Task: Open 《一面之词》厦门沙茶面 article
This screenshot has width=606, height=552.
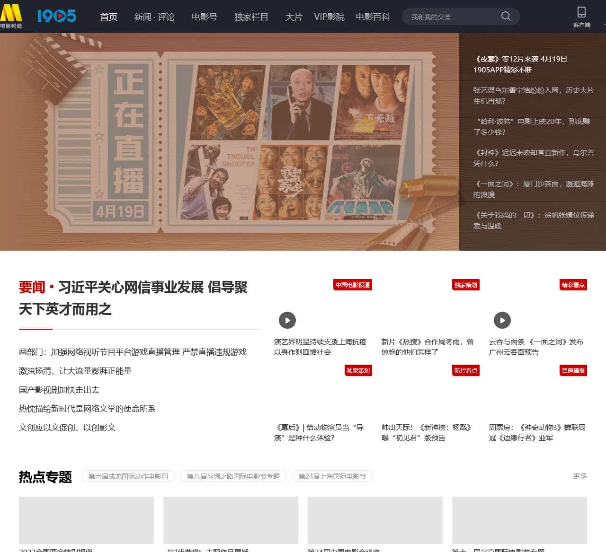Action: click(534, 189)
